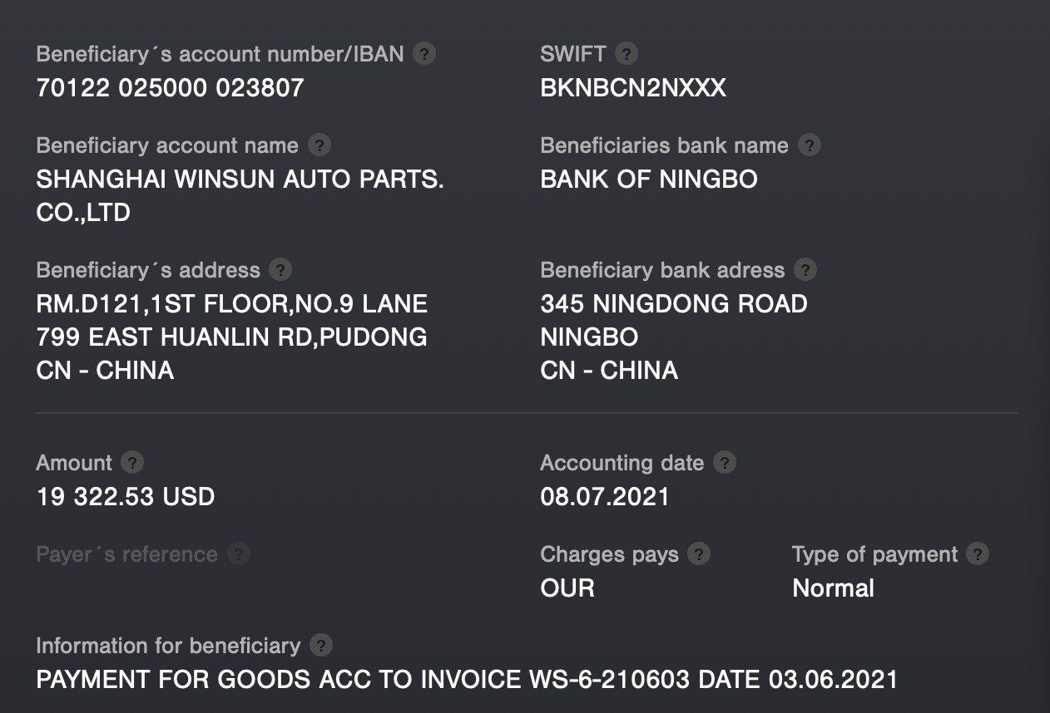The height and width of the screenshot is (713, 1050).
Task: Click question mark next to Type of payment
Action: [978, 554]
